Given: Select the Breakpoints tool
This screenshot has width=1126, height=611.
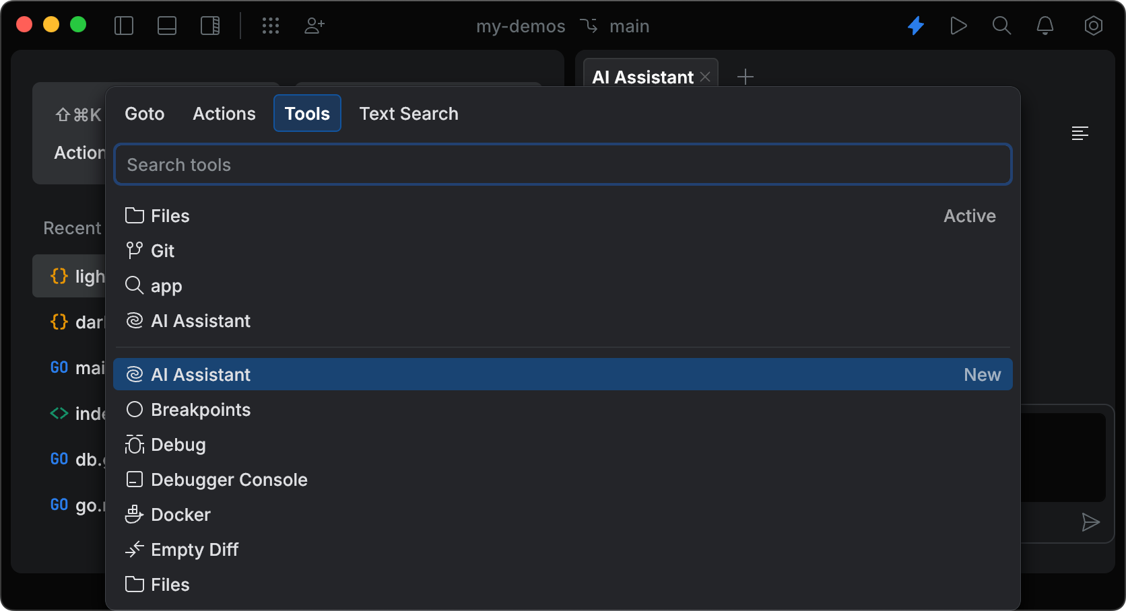Looking at the screenshot, I should tap(200, 409).
